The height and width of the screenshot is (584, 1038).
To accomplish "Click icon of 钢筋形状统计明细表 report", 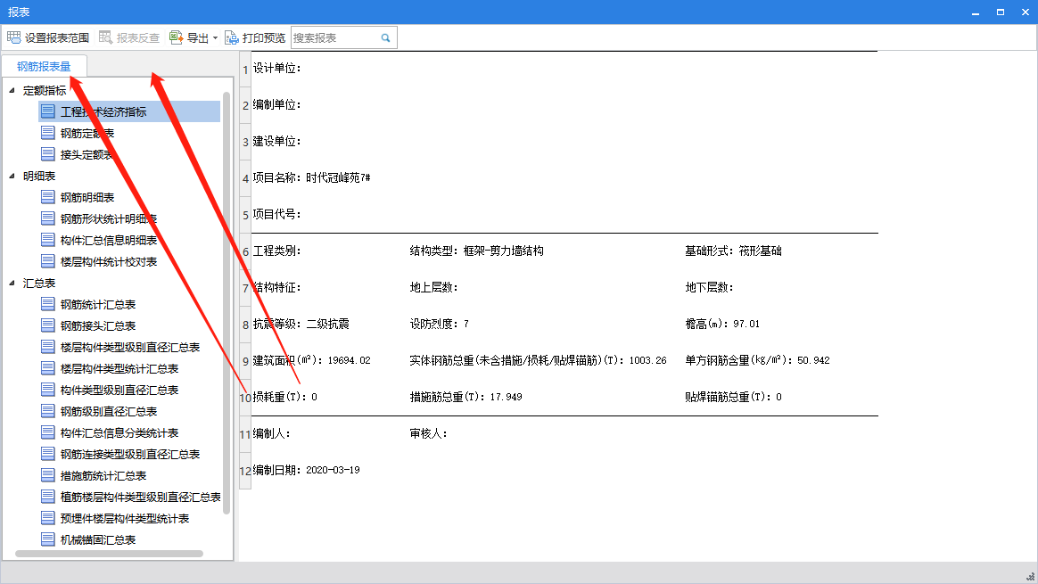I will pyautogui.click(x=47, y=218).
